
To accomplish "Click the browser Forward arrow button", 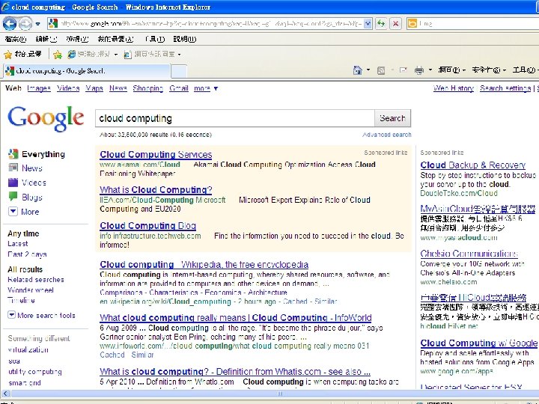I will coord(25,24).
